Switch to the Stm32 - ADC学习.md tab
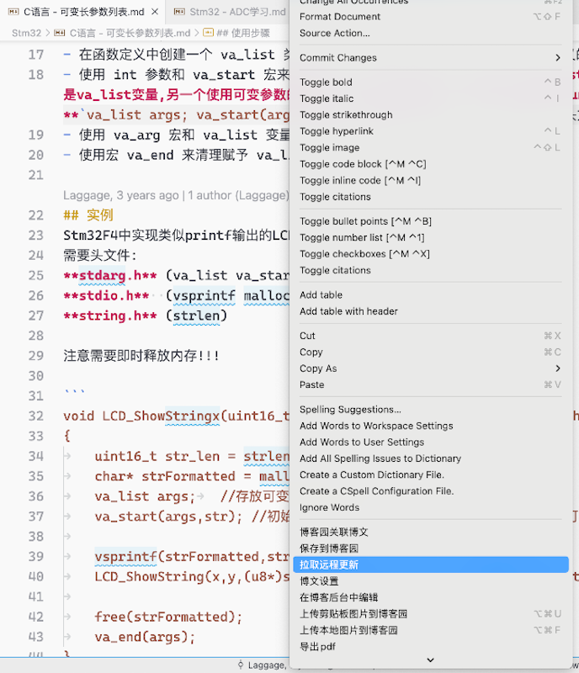 point(237,12)
